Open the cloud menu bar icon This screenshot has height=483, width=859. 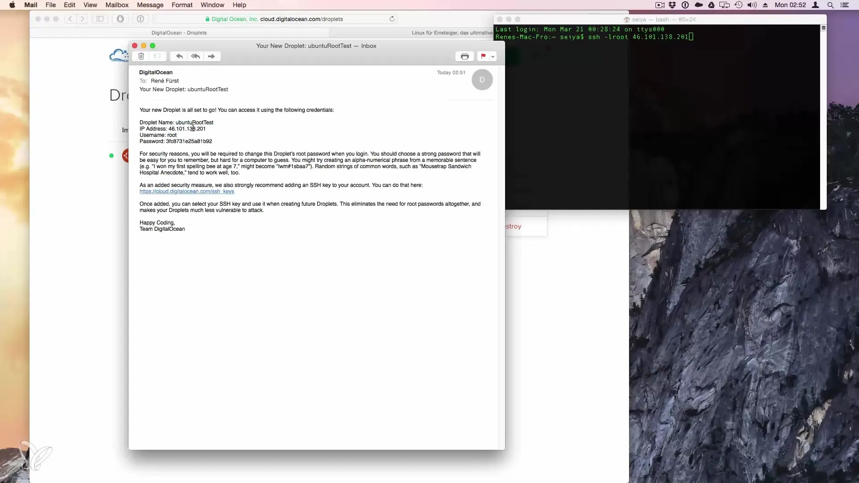[698, 5]
